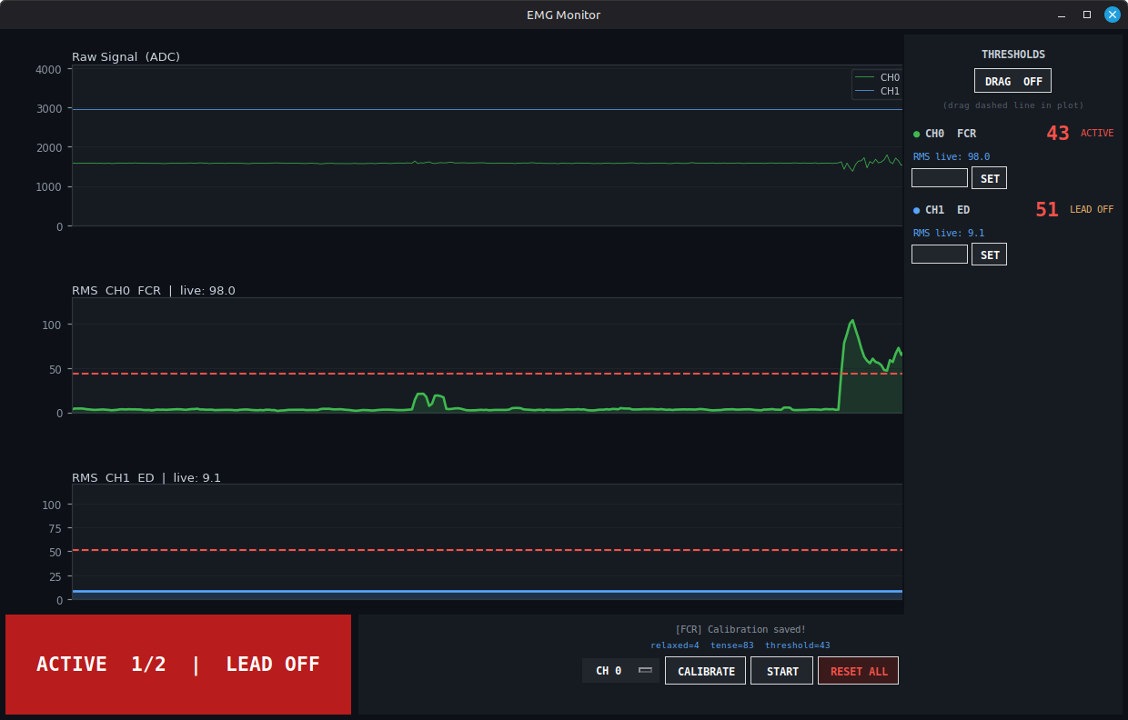Click the blue CH1 line in raw signal plot

pyautogui.click(x=487, y=109)
